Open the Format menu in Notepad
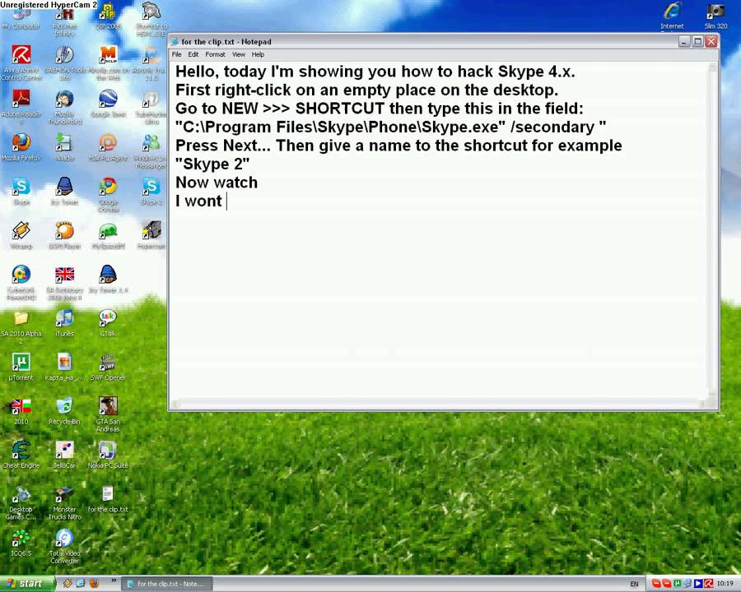This screenshot has height=592, width=741. click(215, 54)
